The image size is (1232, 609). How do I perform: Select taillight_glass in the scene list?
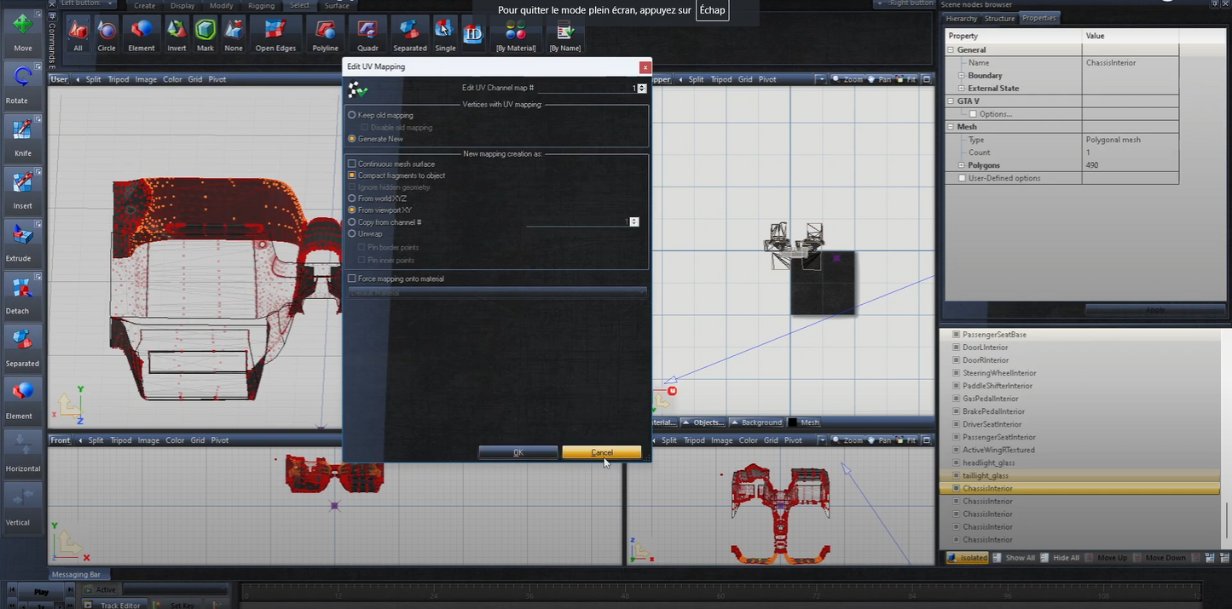pyautogui.click(x=986, y=476)
